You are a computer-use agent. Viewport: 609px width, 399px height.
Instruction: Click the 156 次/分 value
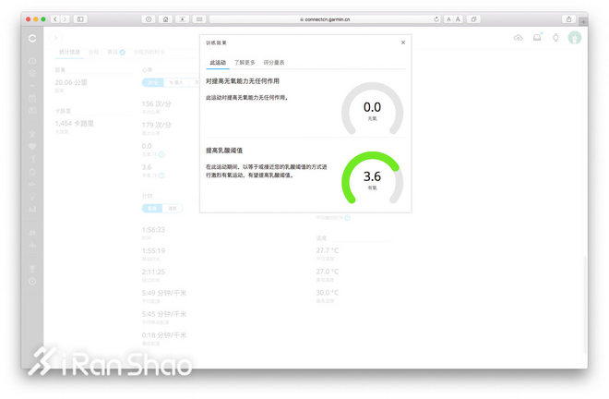click(x=157, y=103)
